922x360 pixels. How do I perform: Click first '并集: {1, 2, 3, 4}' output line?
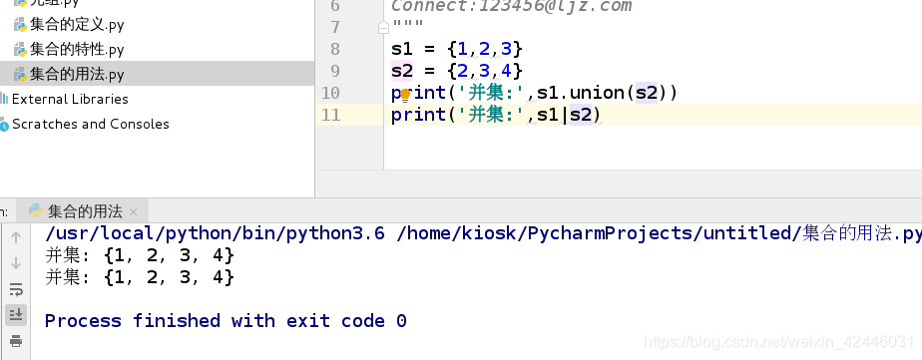(x=140, y=255)
